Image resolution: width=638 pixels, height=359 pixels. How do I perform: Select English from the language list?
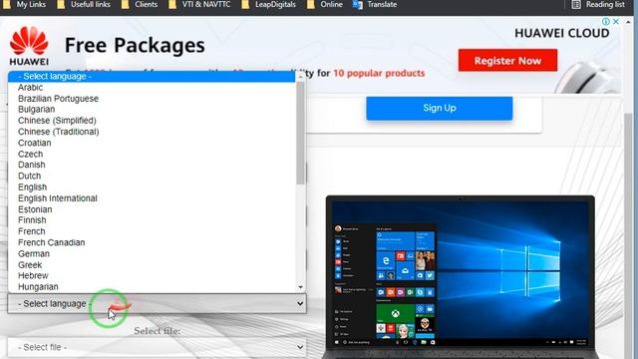pos(152,187)
